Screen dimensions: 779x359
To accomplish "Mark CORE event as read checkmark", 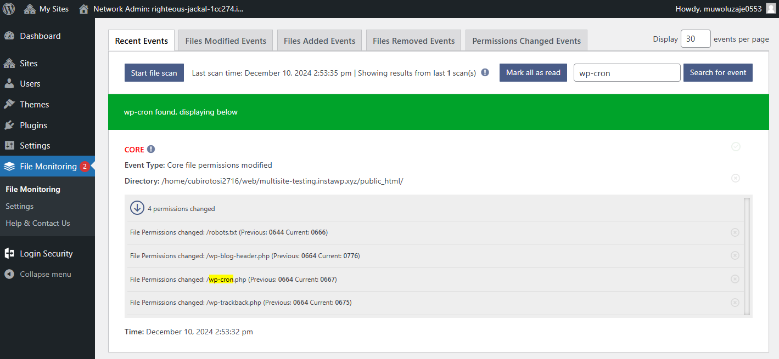I will tap(736, 146).
